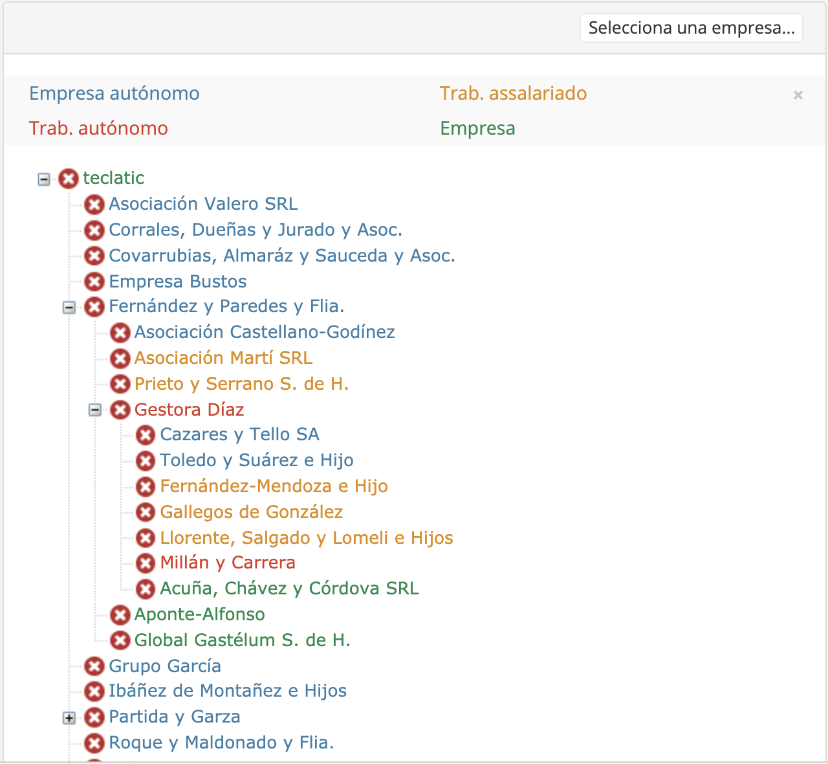Delete the teclatic root node
The width and height of the screenshot is (828, 764).
(68, 179)
